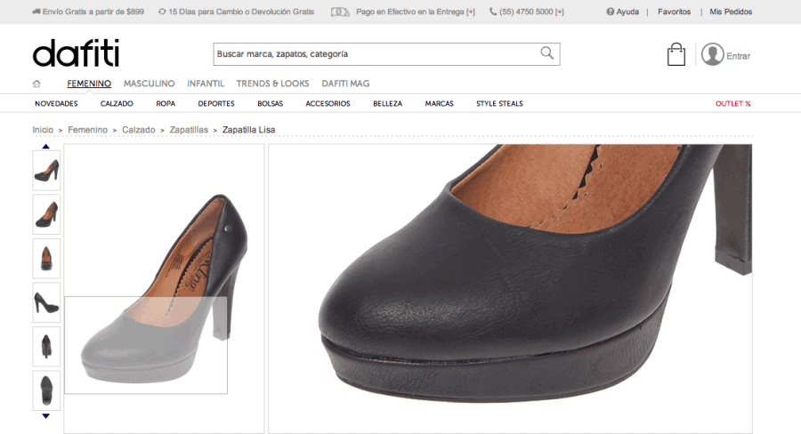
Task: Click the Mis Pedidos link
Action: [731, 12]
